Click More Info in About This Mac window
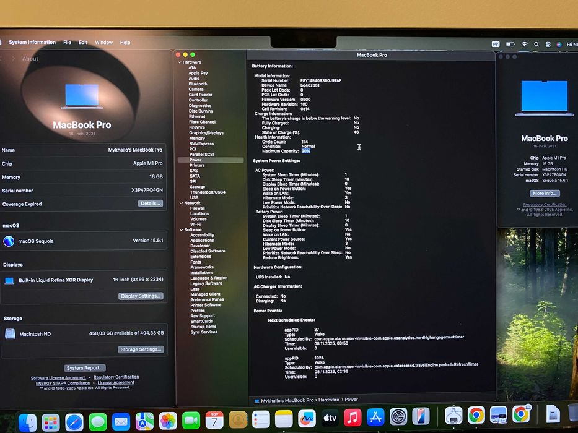Screen dimensions: 578x433 [x=545, y=193]
